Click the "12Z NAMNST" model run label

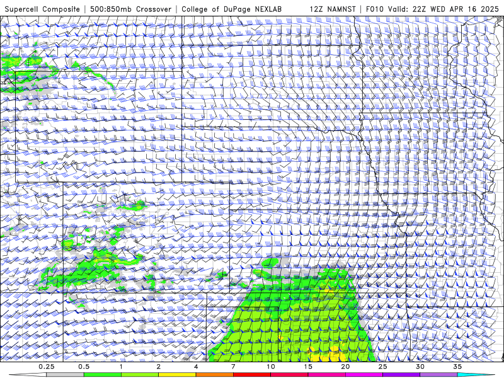[x=333, y=9]
